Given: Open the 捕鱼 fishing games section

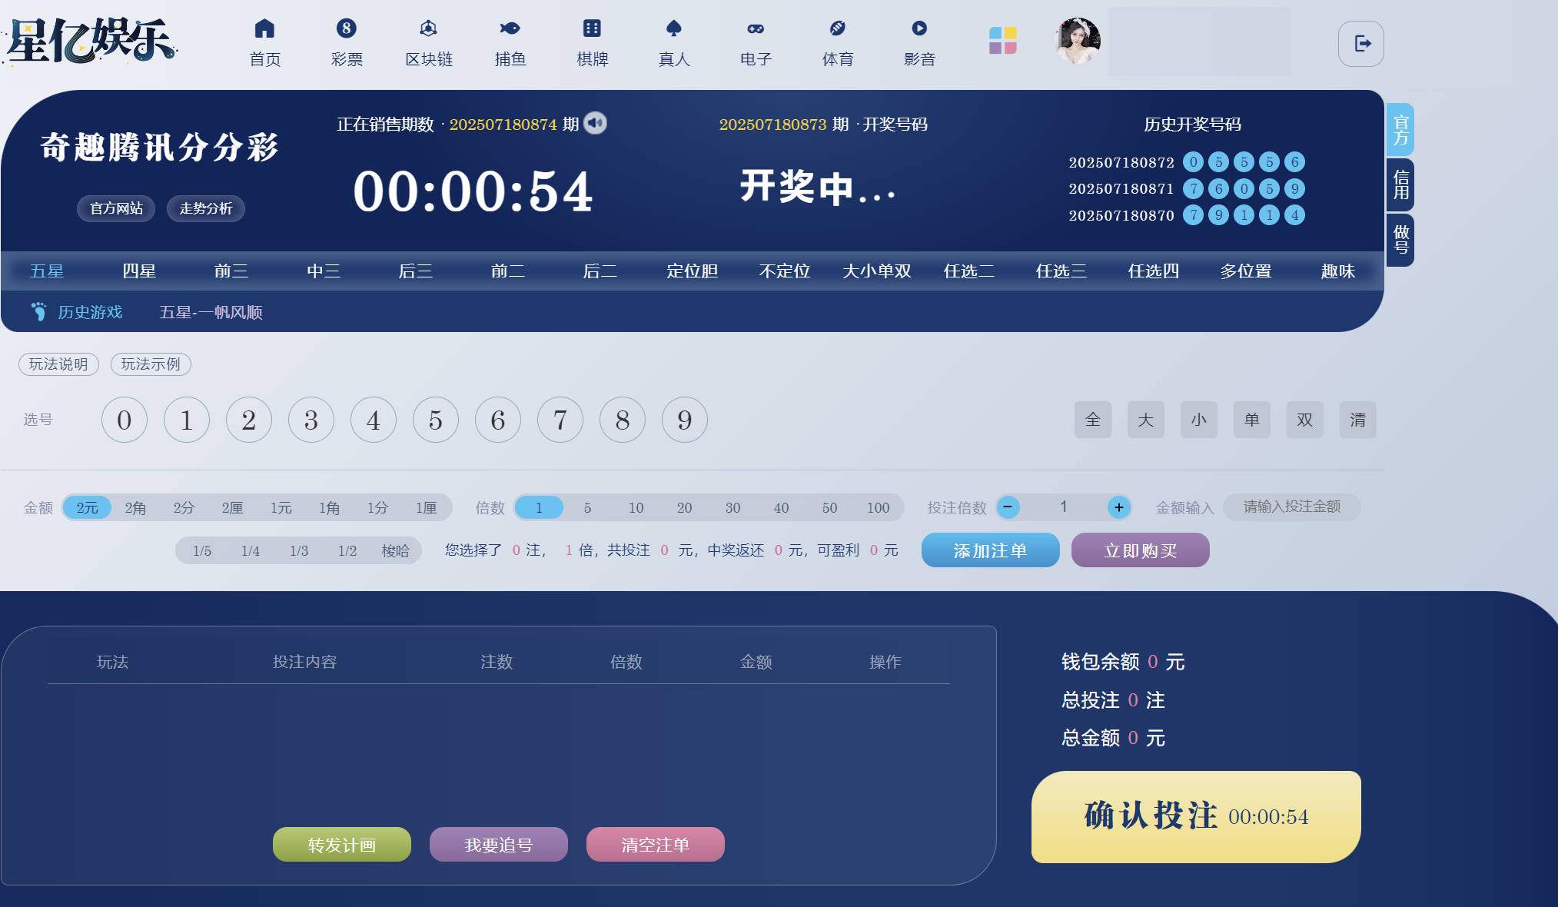Looking at the screenshot, I should (x=510, y=42).
